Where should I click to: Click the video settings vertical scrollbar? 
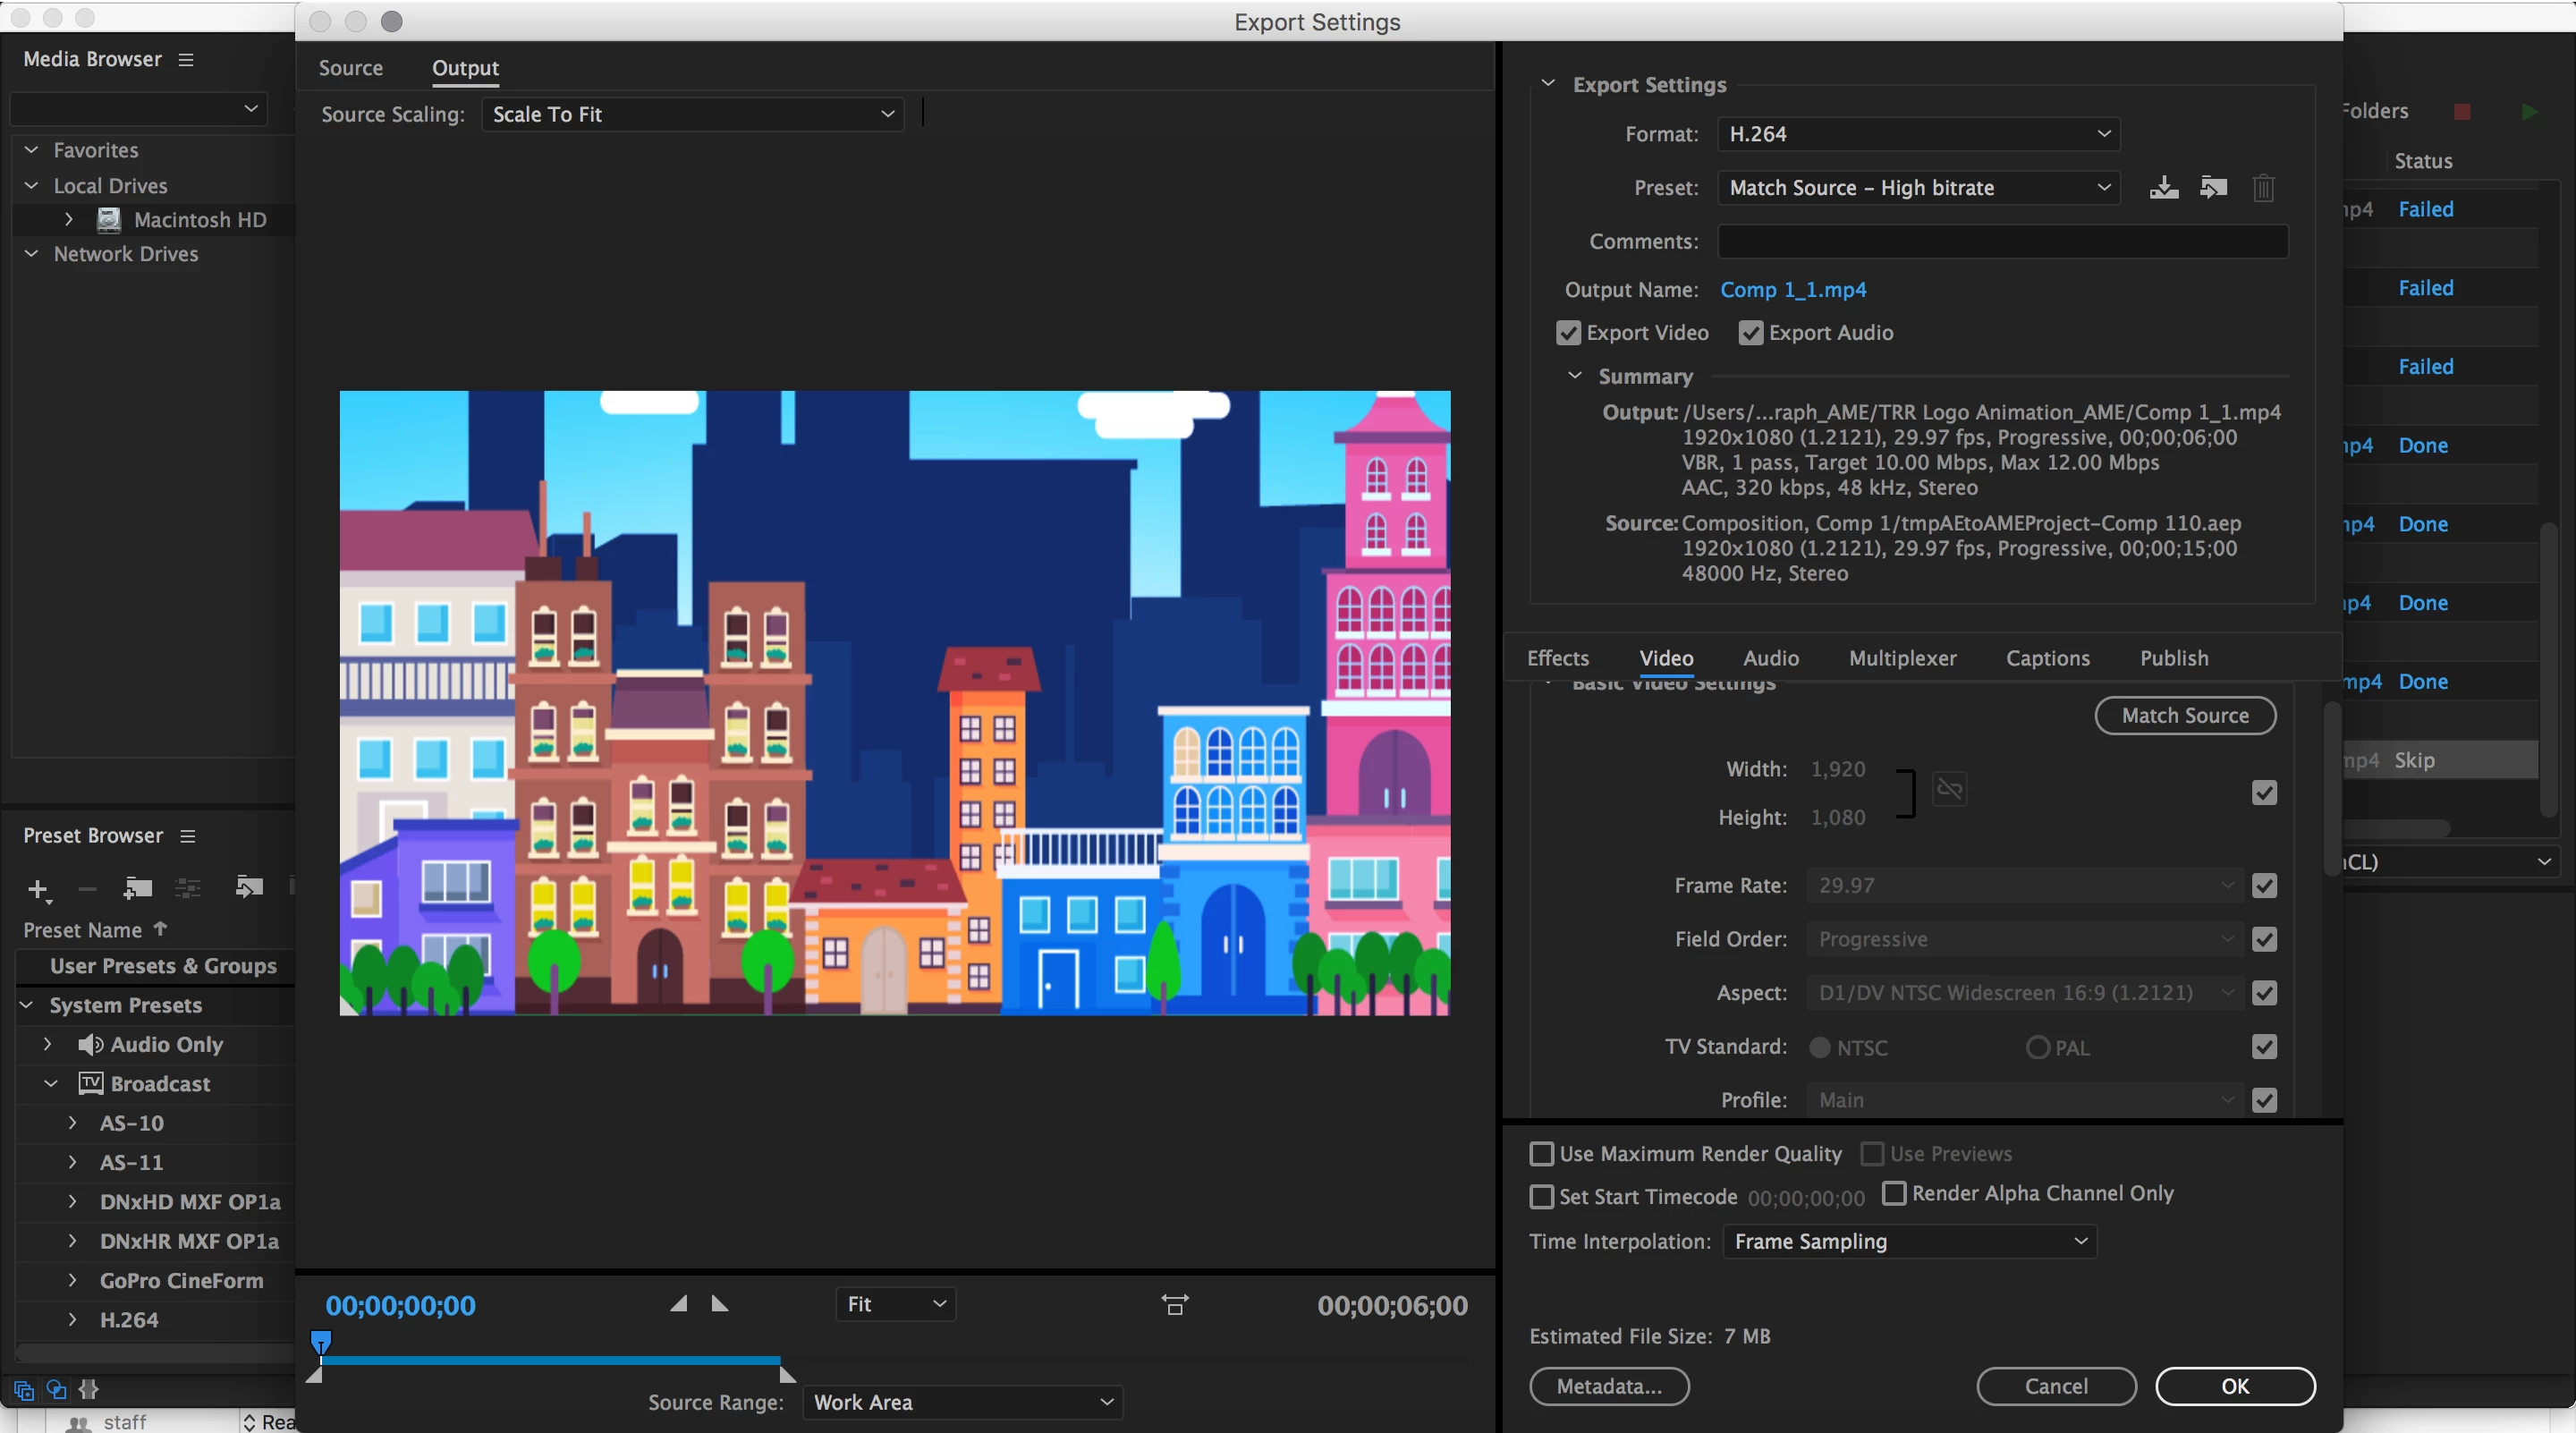[2331, 790]
